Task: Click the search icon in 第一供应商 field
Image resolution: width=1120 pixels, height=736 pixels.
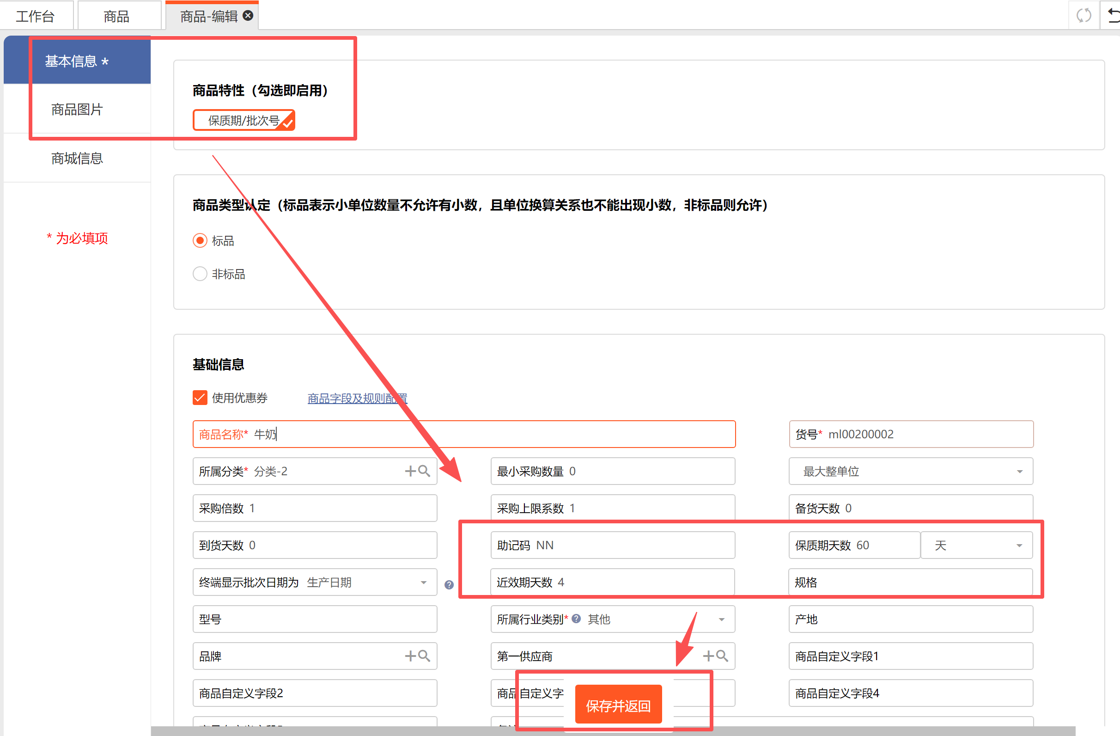Action: [x=722, y=656]
